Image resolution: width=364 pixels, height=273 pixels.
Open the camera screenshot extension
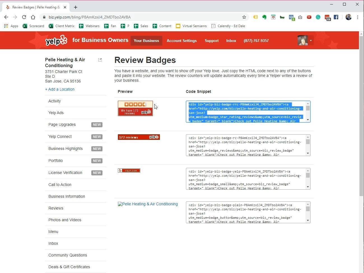pos(300,17)
